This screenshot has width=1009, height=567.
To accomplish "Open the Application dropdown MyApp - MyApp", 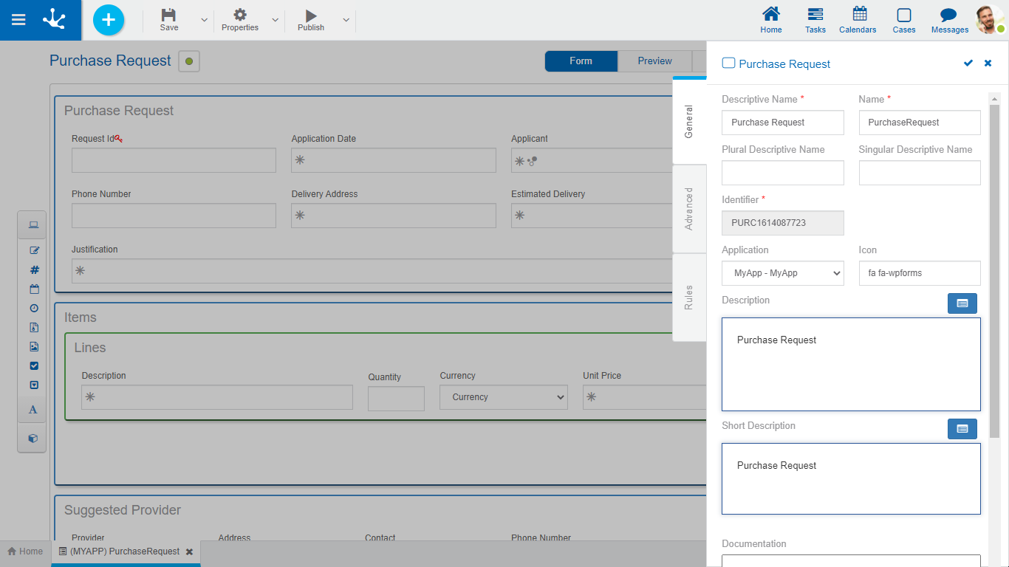I will coord(783,273).
